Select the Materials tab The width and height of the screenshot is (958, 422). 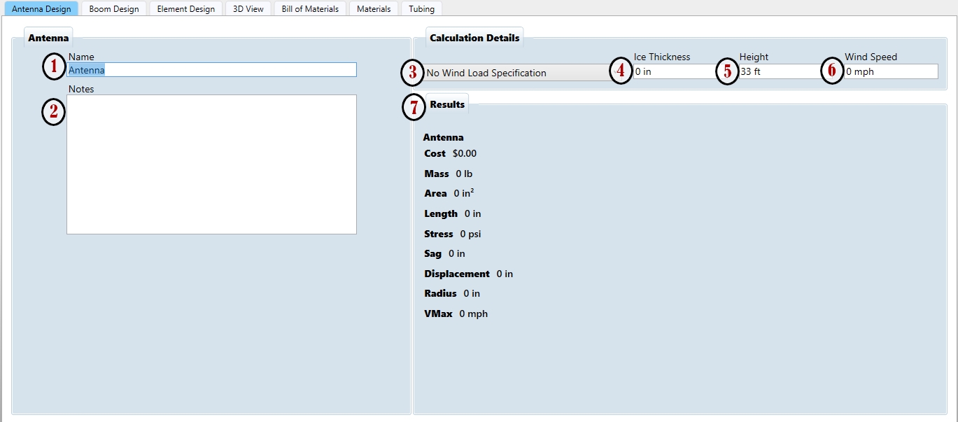374,9
